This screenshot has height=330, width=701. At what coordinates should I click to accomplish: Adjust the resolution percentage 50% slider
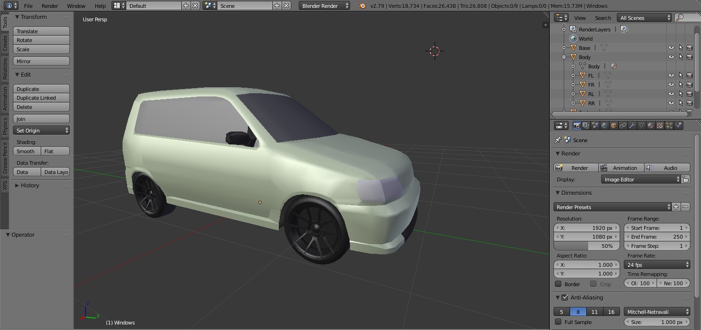[x=586, y=246]
